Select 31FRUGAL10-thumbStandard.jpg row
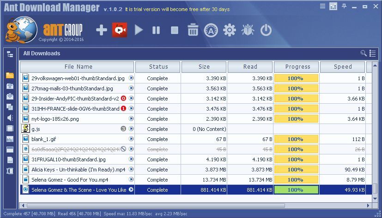382x218 pixels. [196, 159]
